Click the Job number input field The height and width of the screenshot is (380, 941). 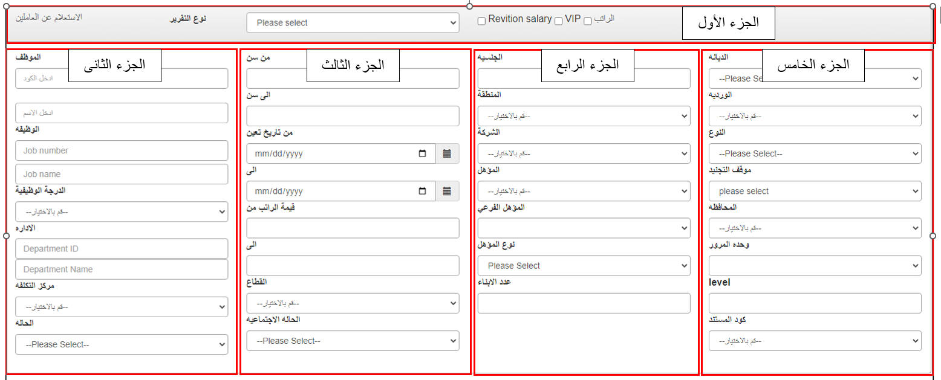pyautogui.click(x=122, y=150)
